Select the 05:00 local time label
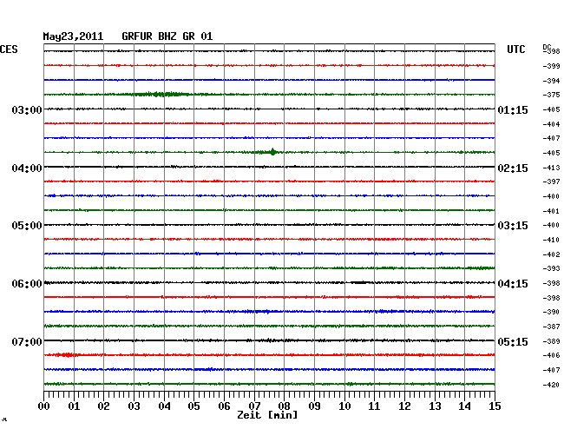Screen dimensions: 564x429 [x=27, y=226]
